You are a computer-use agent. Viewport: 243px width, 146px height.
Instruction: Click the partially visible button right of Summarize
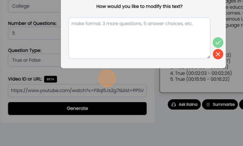click(x=241, y=104)
